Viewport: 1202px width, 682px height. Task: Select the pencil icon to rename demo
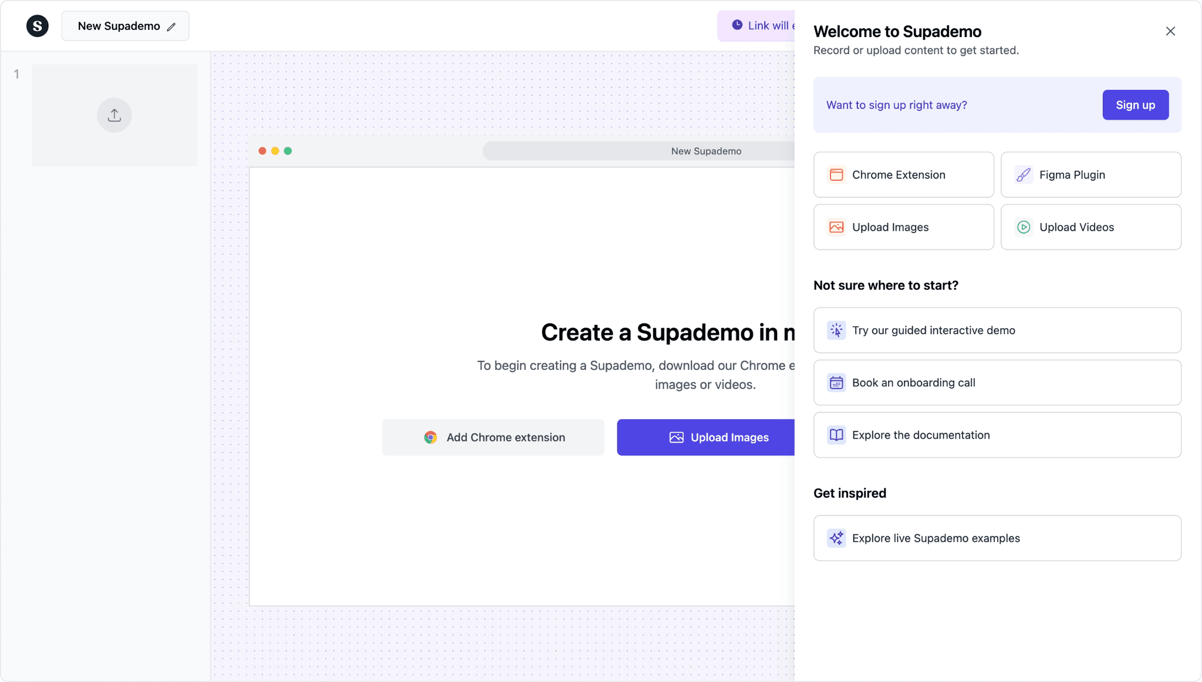(x=172, y=26)
